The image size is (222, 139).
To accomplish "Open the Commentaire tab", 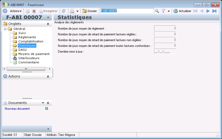I will pos(29,62).
